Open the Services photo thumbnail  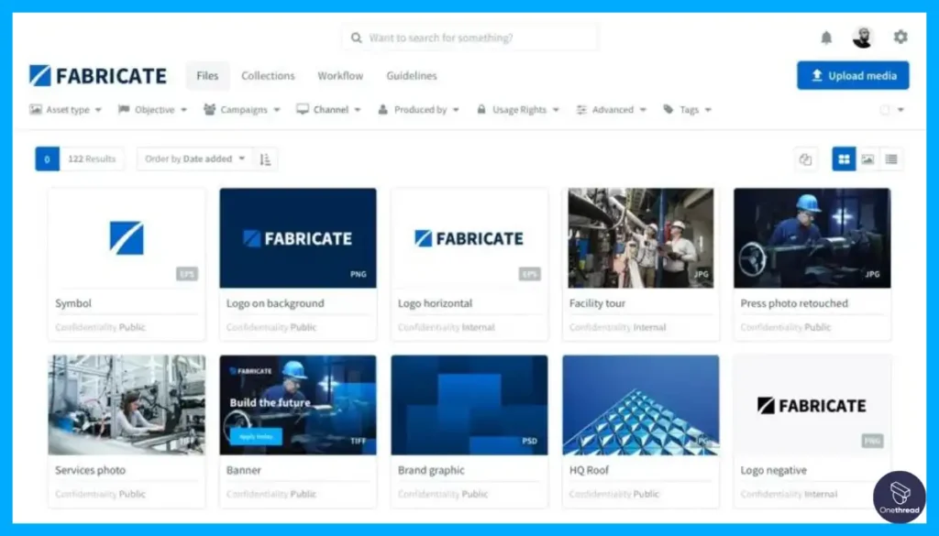(127, 405)
